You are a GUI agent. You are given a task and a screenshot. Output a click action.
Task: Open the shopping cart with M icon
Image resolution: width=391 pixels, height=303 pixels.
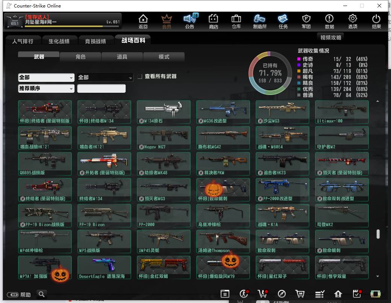pyautogui.click(x=300, y=294)
